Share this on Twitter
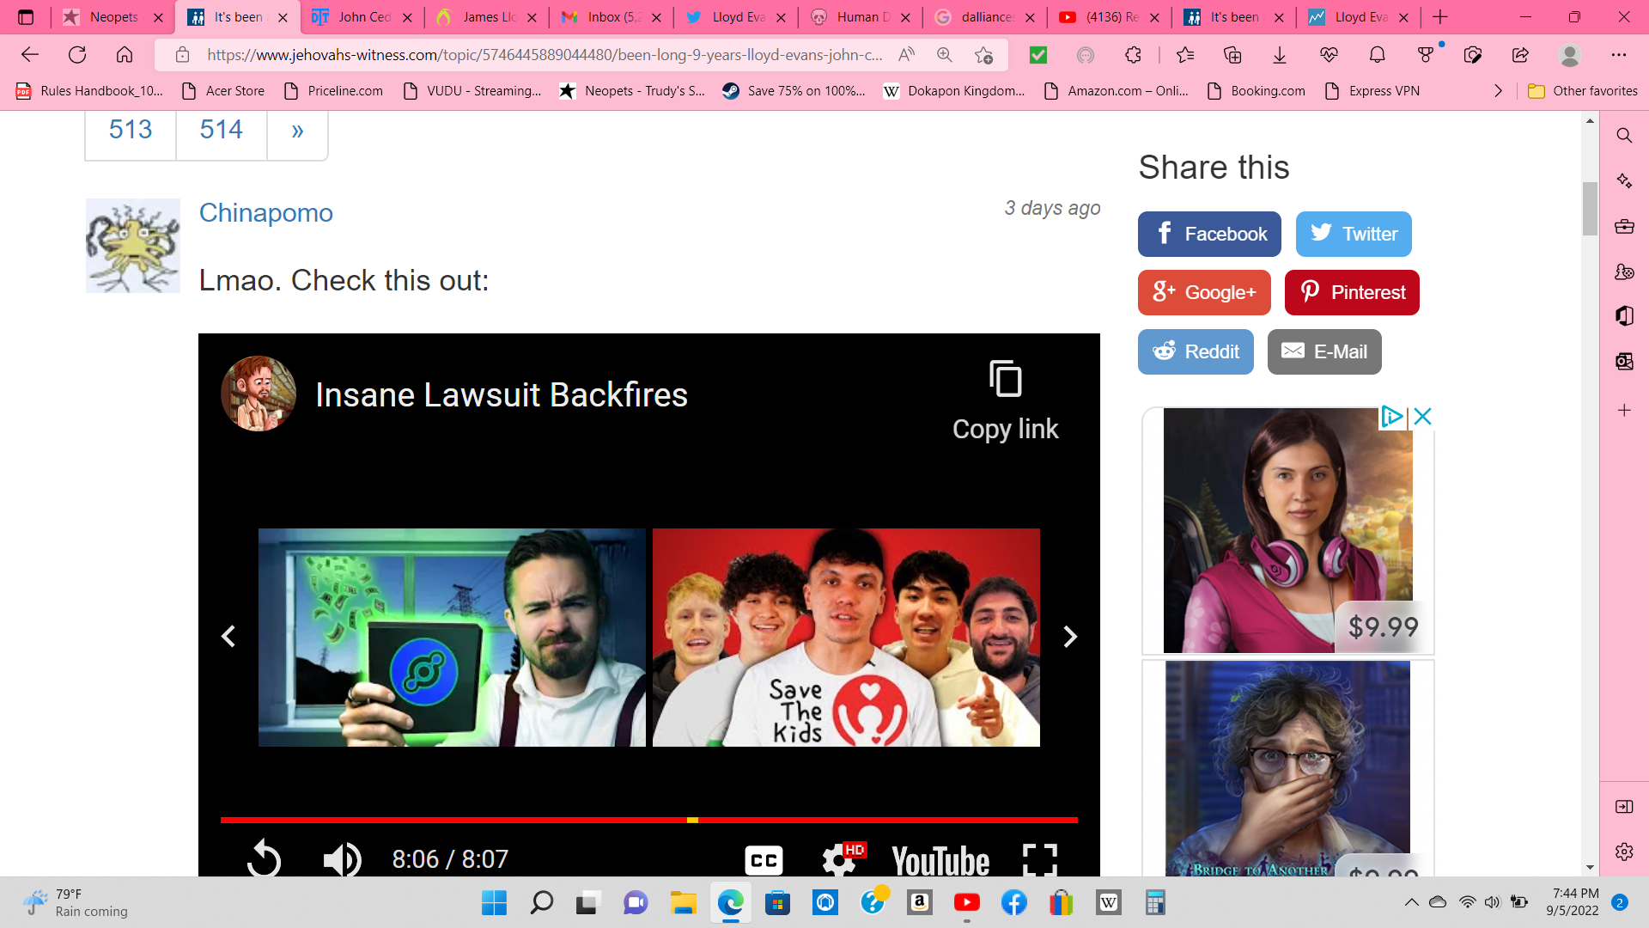 (1354, 234)
